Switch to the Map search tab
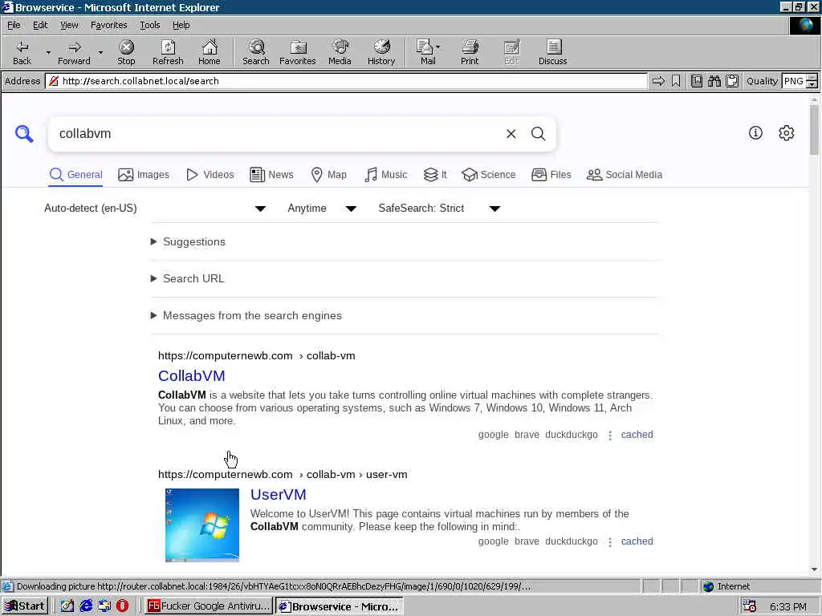 [328, 174]
